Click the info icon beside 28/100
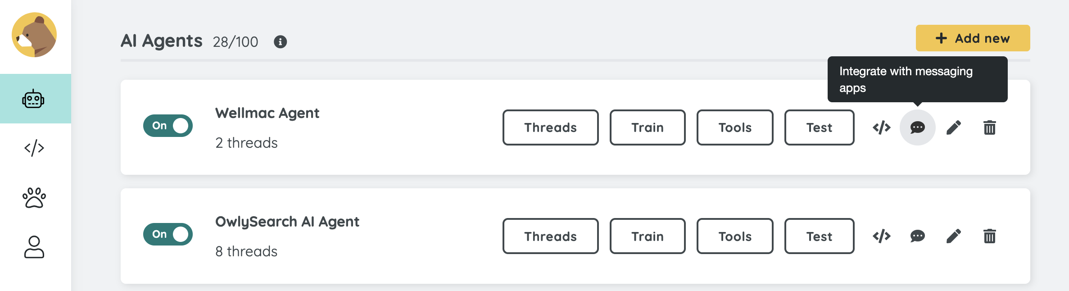Image resolution: width=1069 pixels, height=291 pixels. (280, 42)
